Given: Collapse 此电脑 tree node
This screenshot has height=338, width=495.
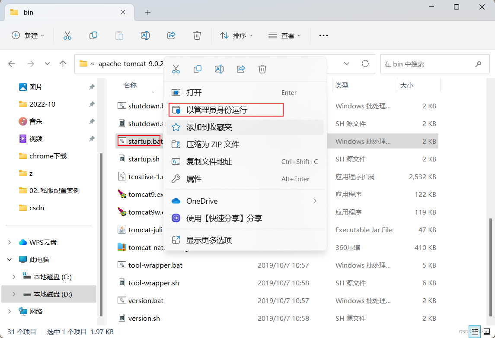Looking at the screenshot, I should click(x=10, y=259).
